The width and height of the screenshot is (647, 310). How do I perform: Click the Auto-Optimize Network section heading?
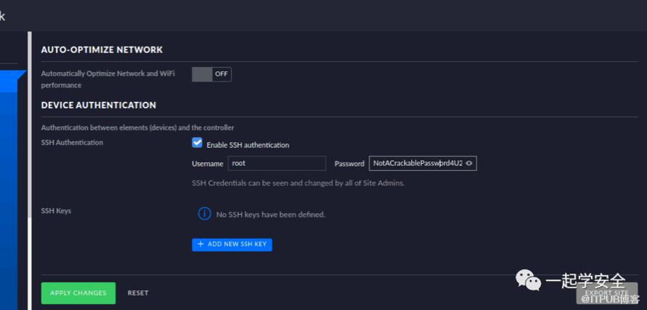(102, 49)
